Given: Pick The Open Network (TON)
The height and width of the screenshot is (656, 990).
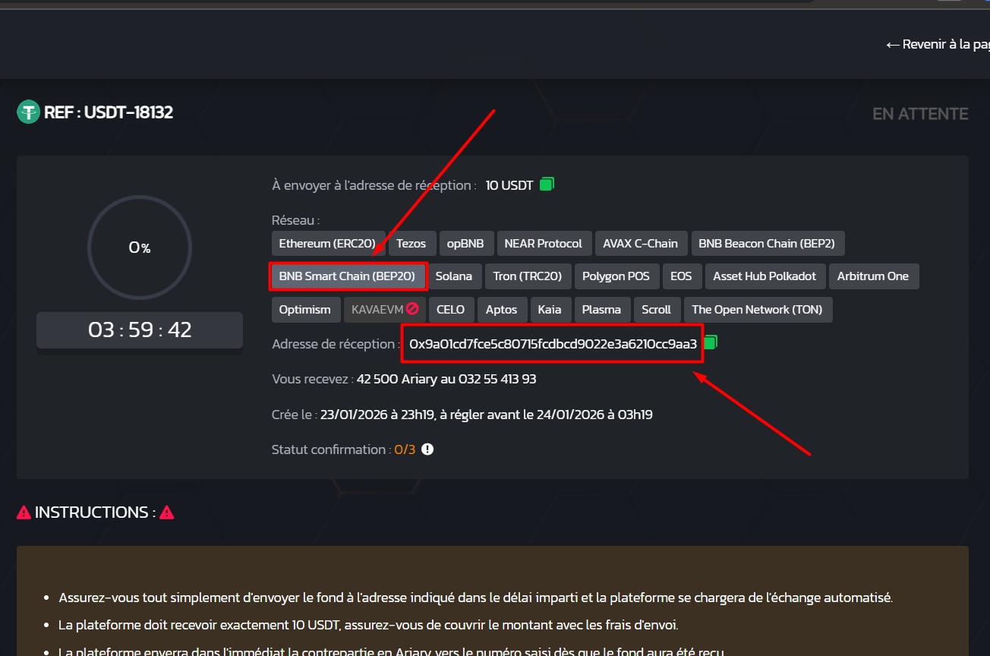Looking at the screenshot, I should [x=757, y=310].
